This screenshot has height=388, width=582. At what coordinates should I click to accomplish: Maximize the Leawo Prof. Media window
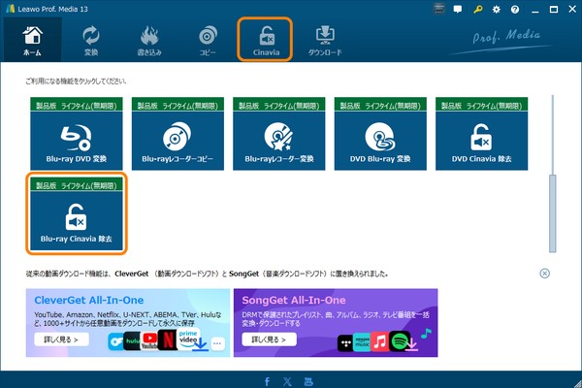point(554,10)
